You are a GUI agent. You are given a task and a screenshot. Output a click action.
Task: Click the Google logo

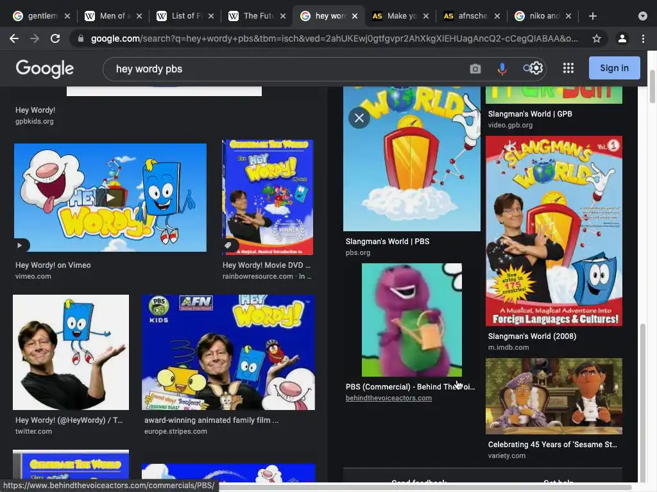tap(45, 69)
